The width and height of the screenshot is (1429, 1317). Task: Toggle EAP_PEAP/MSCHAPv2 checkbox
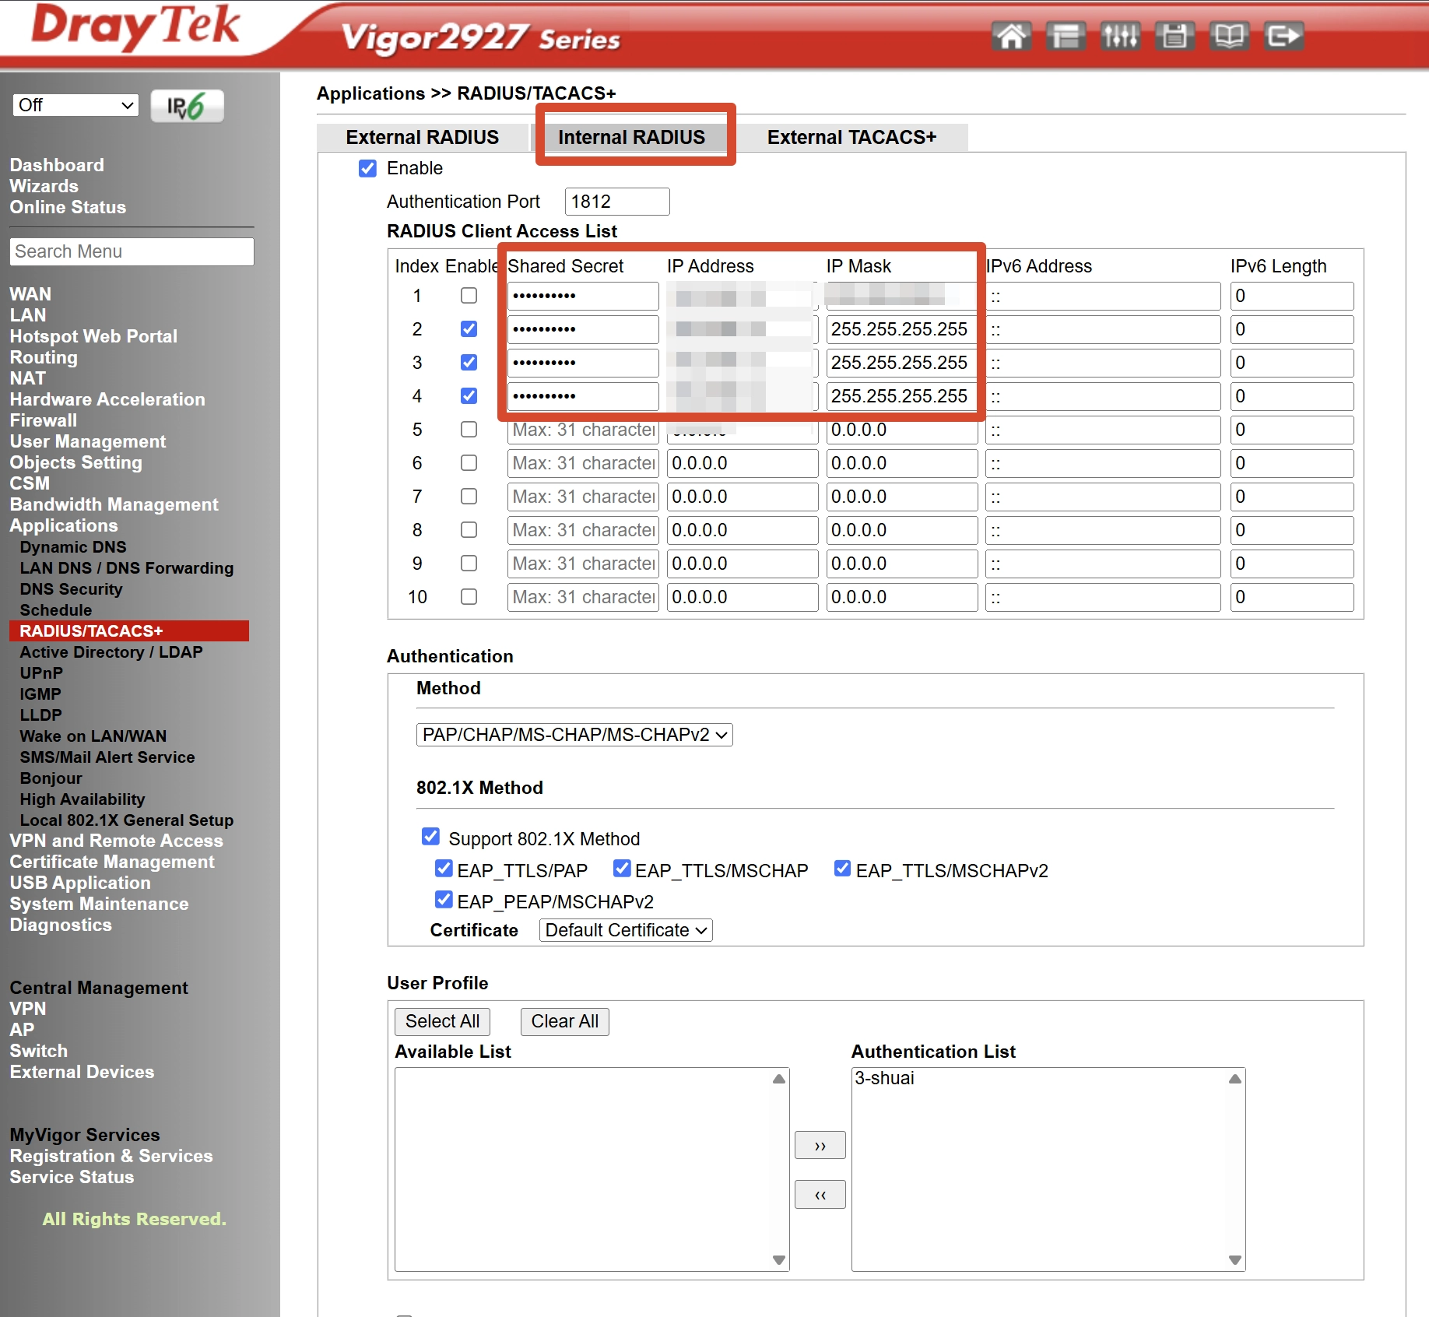444,900
